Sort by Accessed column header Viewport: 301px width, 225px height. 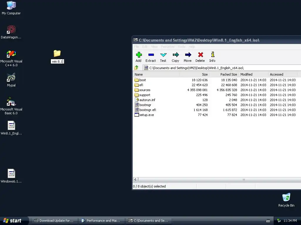pyautogui.click(x=283, y=74)
